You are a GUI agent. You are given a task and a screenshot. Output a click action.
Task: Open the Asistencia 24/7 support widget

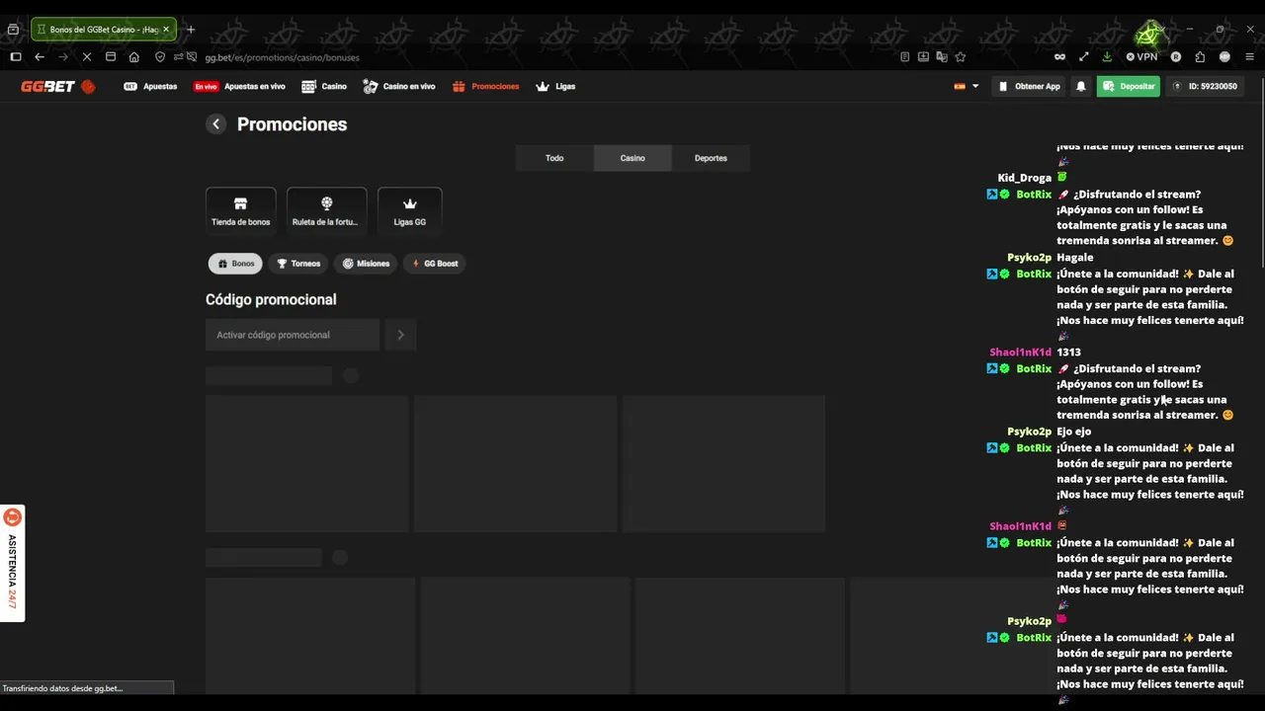click(12, 563)
